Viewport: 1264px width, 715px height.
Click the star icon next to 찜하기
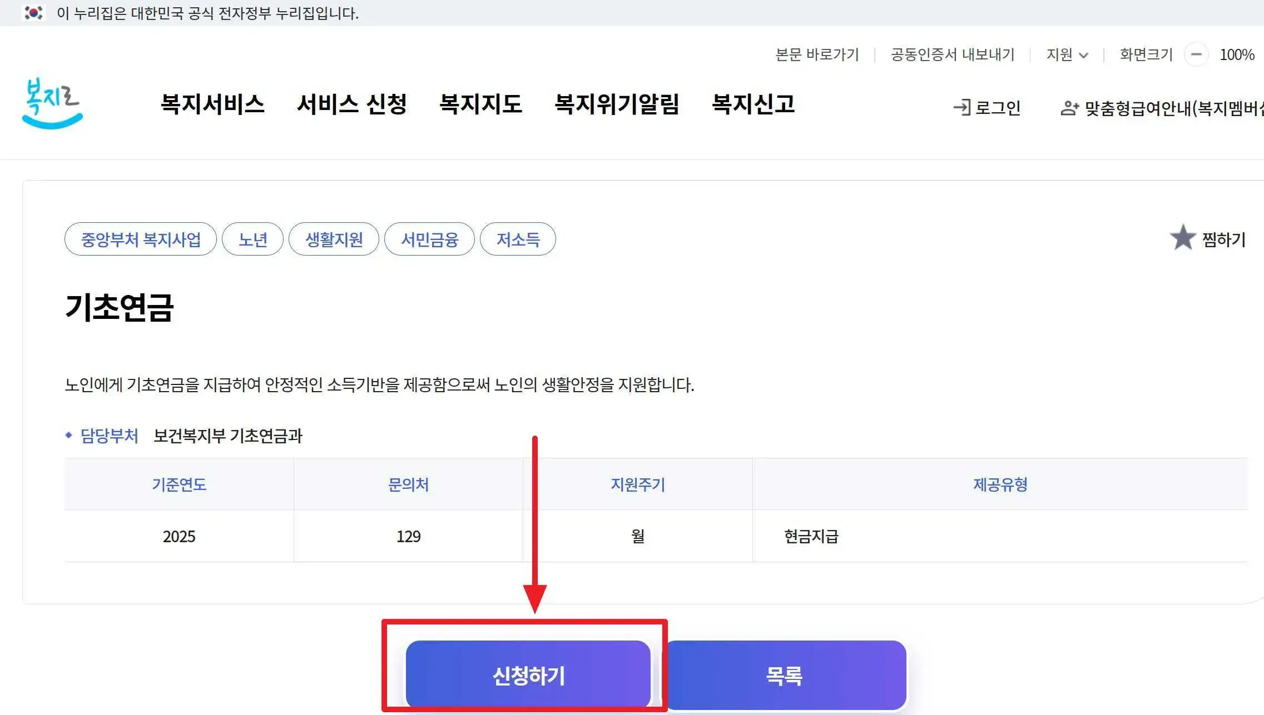pyautogui.click(x=1183, y=238)
